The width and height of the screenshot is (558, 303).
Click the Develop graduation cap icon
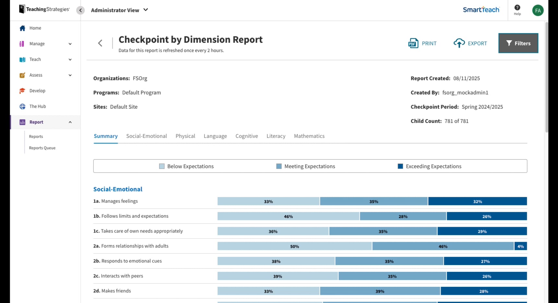(x=22, y=91)
